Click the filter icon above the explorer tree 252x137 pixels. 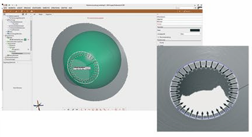[23, 14]
